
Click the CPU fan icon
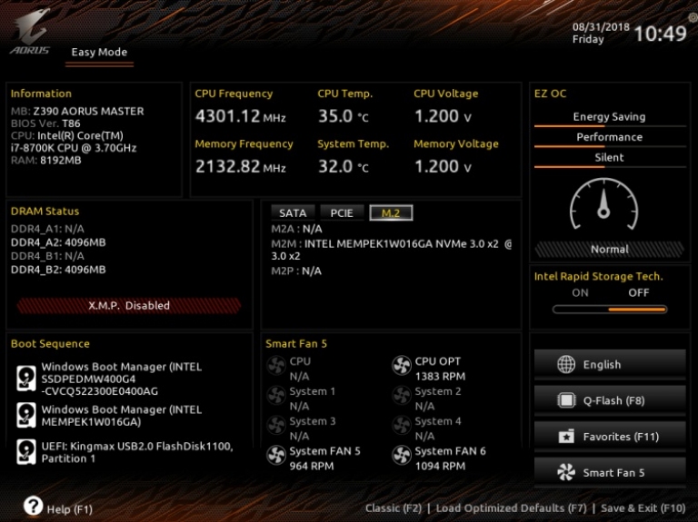click(276, 366)
